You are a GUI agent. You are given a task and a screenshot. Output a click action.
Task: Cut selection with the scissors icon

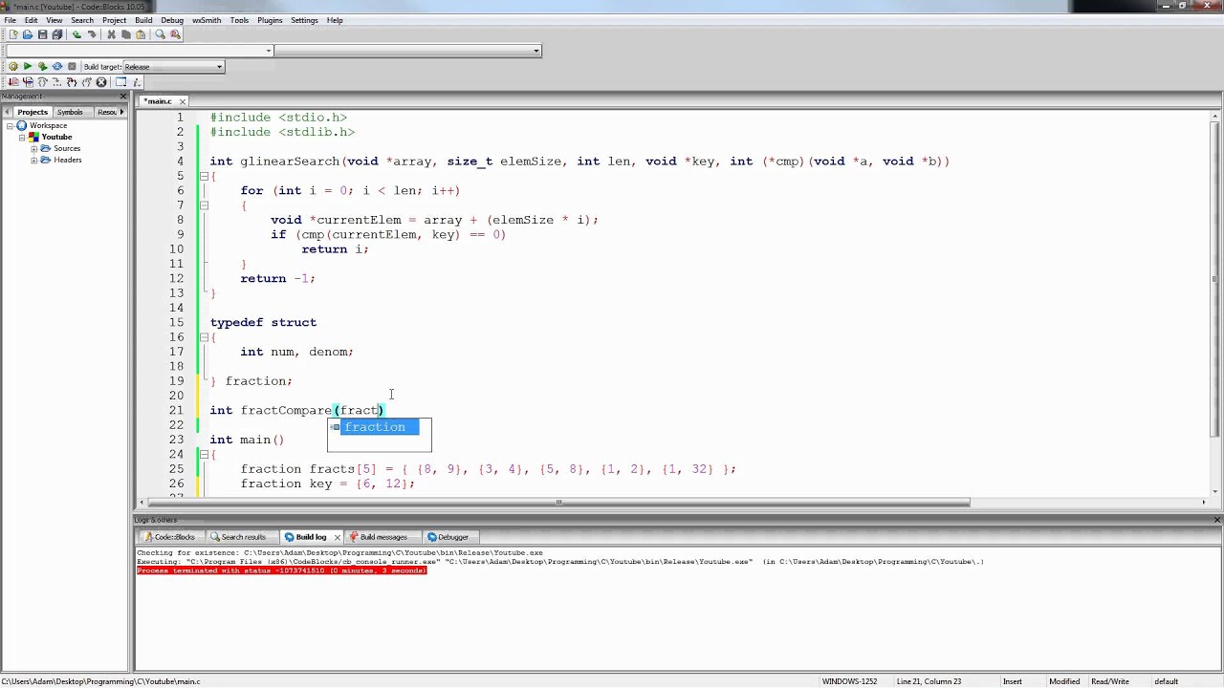[111, 34]
